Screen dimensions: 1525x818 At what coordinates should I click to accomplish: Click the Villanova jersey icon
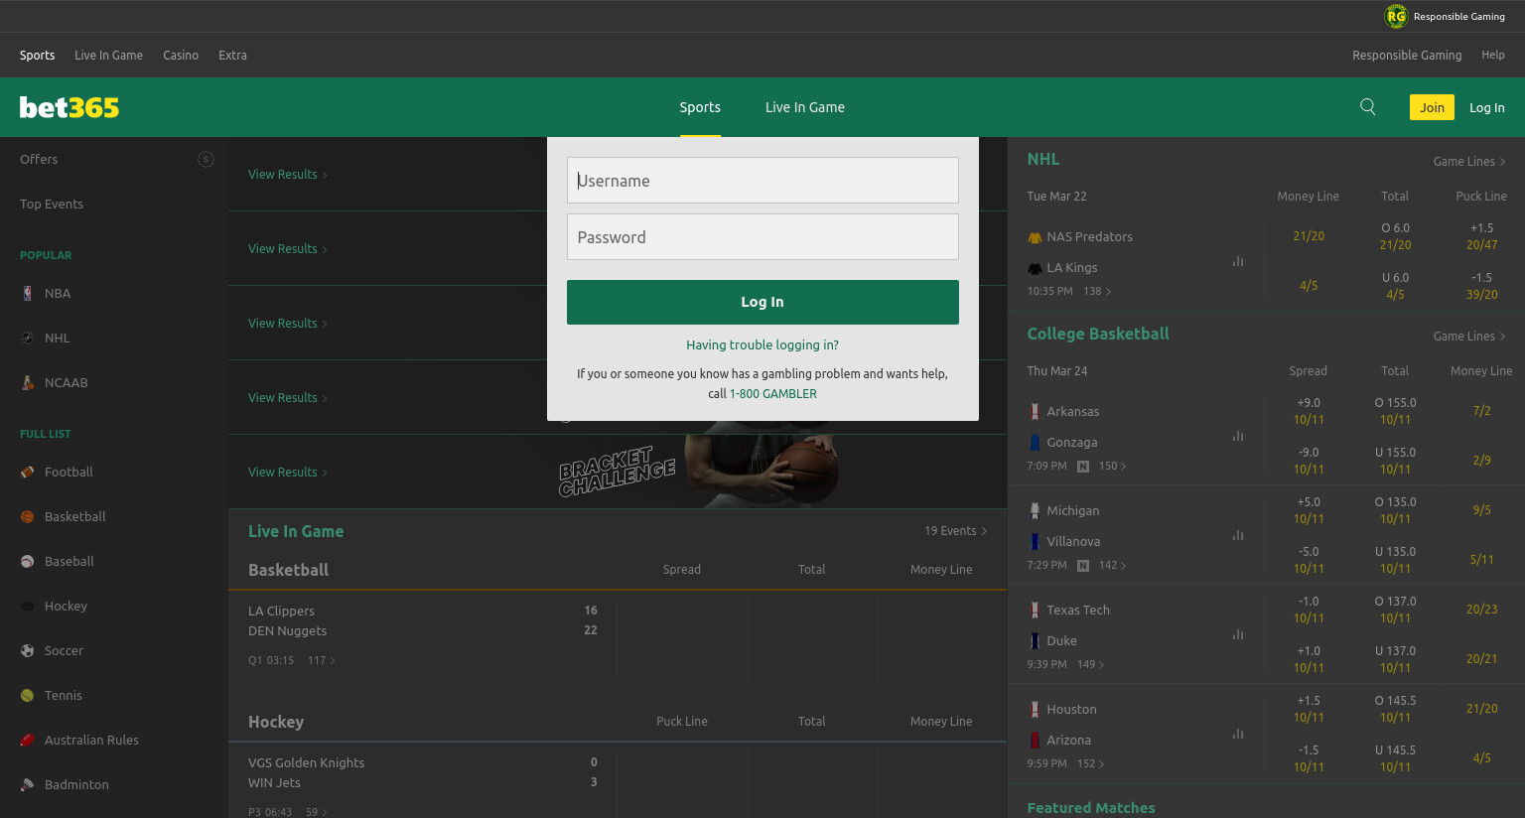[x=1035, y=541]
